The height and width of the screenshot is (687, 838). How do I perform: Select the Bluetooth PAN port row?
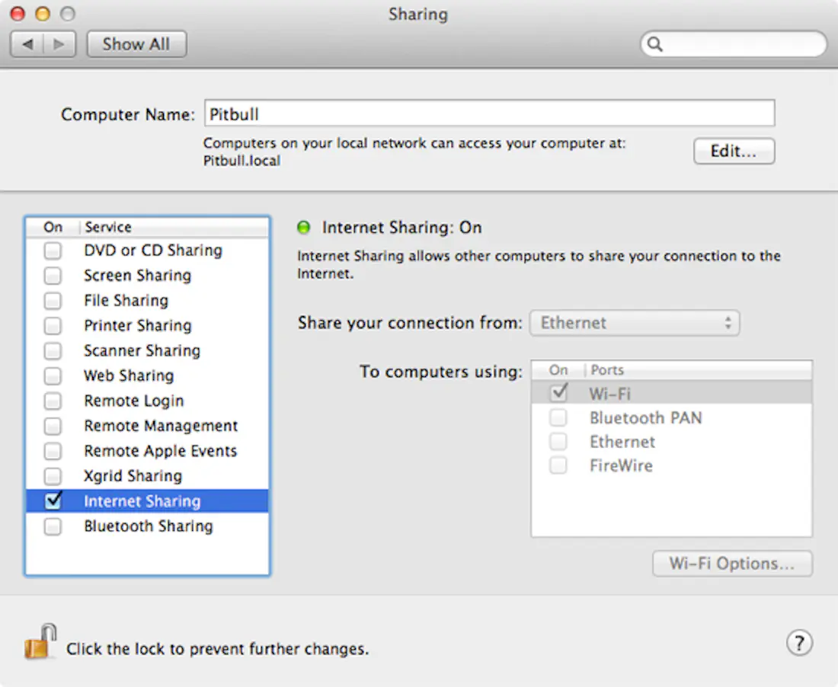point(644,417)
